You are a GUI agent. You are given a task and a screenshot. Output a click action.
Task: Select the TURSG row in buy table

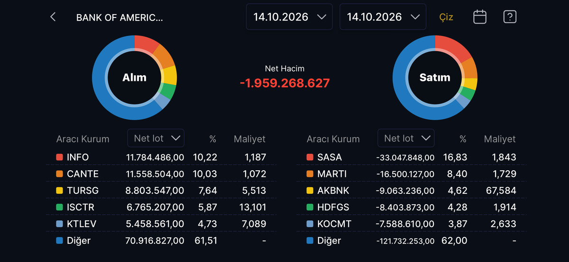click(161, 190)
